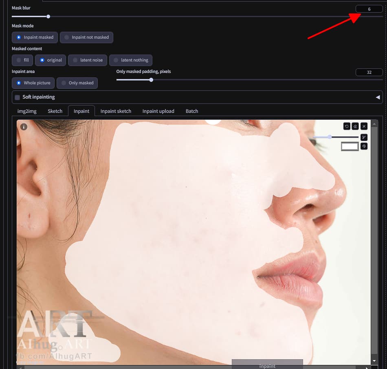Select fill for masked content
Viewport: 387px width, 369px height.
coord(22,60)
